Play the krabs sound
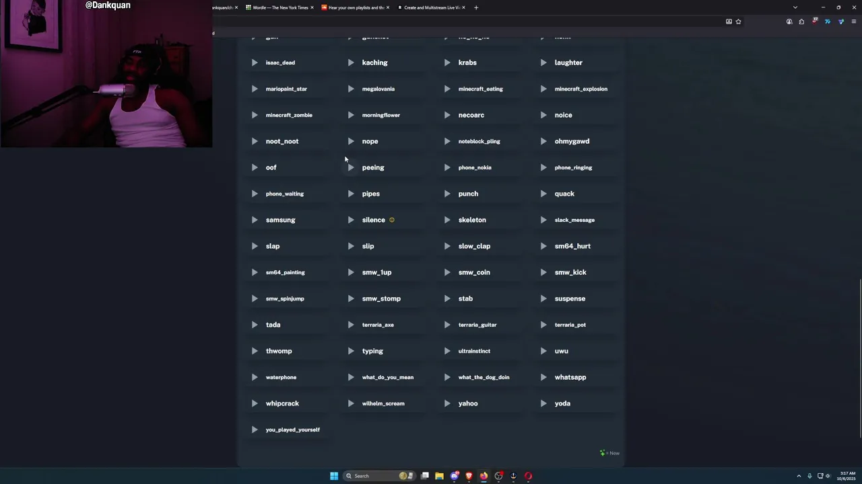The width and height of the screenshot is (862, 484). [447, 63]
